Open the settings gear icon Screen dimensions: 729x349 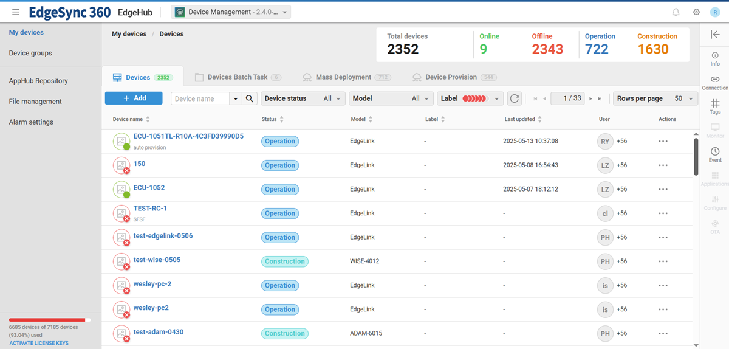696,12
